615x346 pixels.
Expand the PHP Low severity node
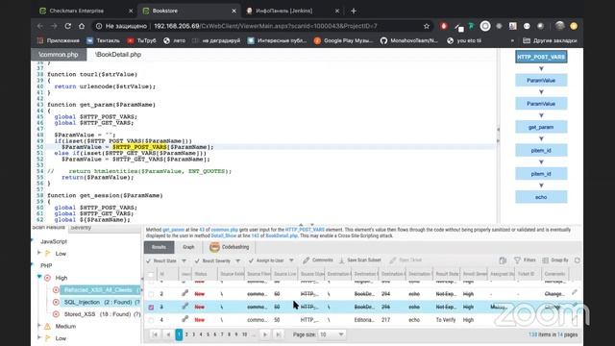(38, 337)
